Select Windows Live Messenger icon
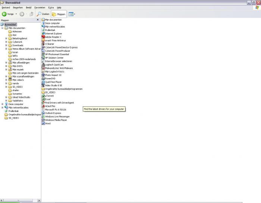The image size is (261, 203). click(x=43, y=117)
